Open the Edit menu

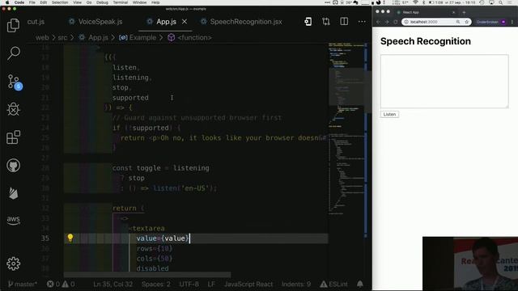(x=43, y=2)
